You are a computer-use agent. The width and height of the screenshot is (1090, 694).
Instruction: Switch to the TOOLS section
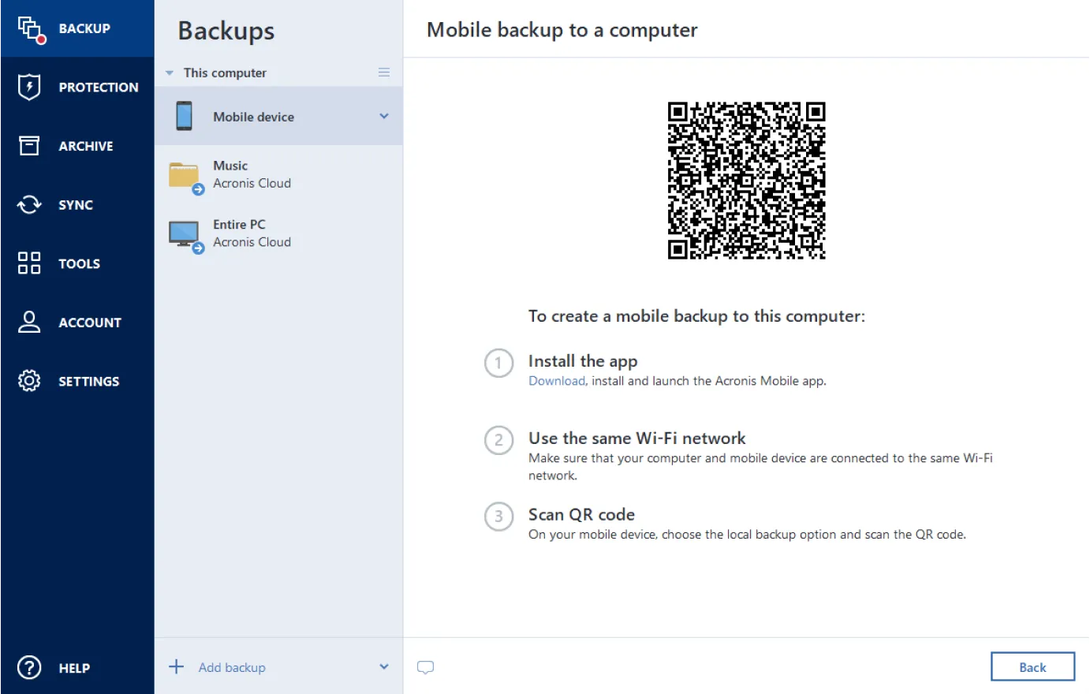coord(79,263)
